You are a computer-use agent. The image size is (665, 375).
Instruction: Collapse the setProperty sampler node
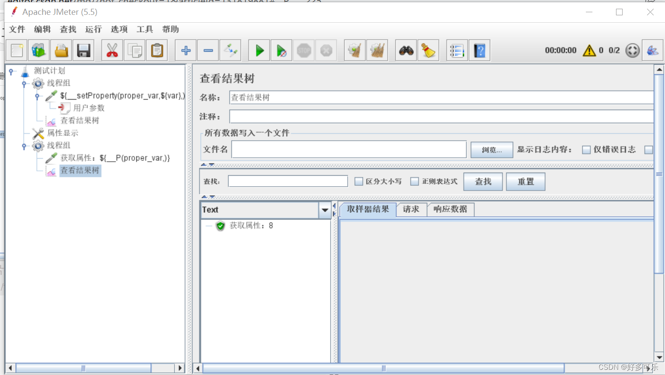(x=37, y=96)
